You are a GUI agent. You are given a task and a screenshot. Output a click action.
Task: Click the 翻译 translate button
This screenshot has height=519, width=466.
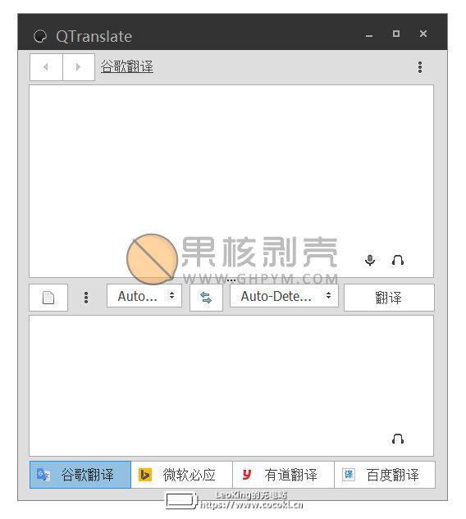(389, 298)
